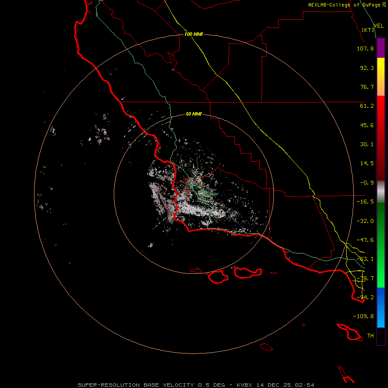388x388 pixels.
Task: Click the NEXLAB-College of DuPage label
Action: (x=347, y=5)
